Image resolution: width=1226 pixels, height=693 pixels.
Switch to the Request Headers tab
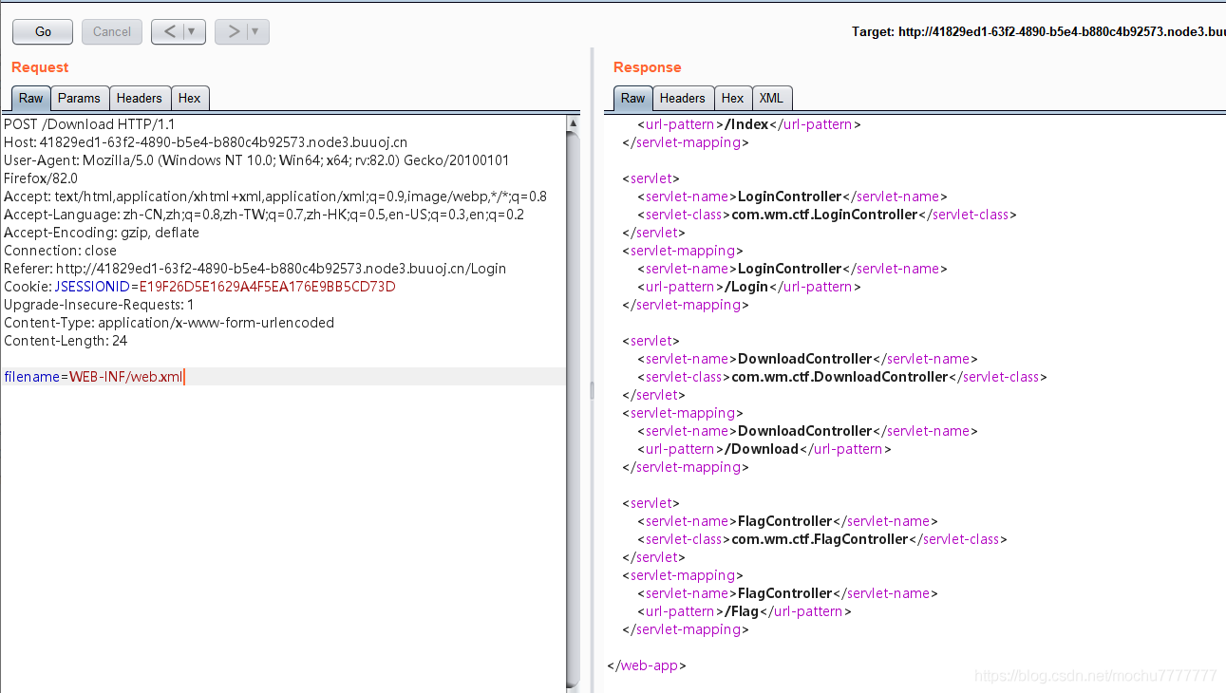(140, 98)
